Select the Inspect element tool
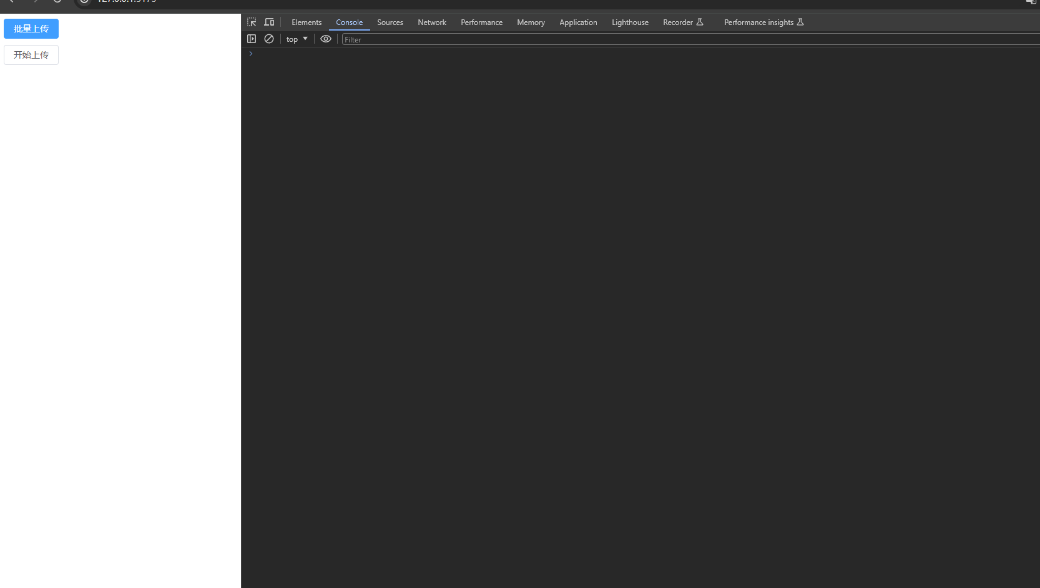The height and width of the screenshot is (588, 1040). coord(252,22)
